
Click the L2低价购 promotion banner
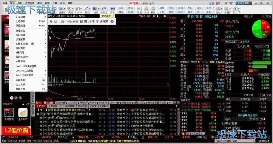pyautogui.click(x=16, y=130)
